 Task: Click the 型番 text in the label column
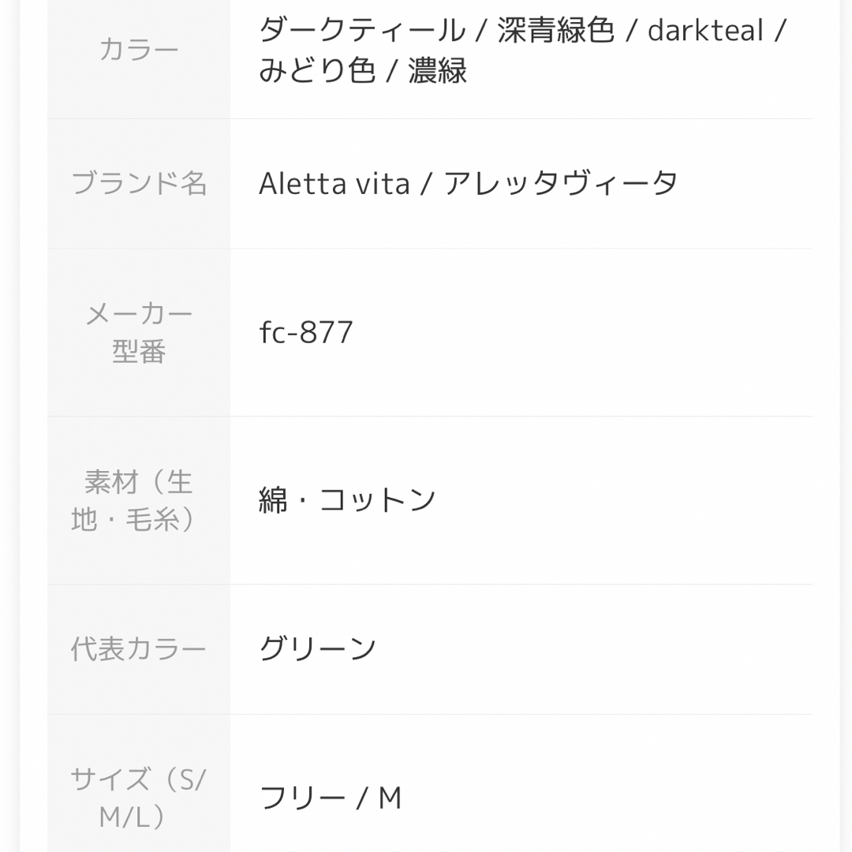[x=139, y=352]
